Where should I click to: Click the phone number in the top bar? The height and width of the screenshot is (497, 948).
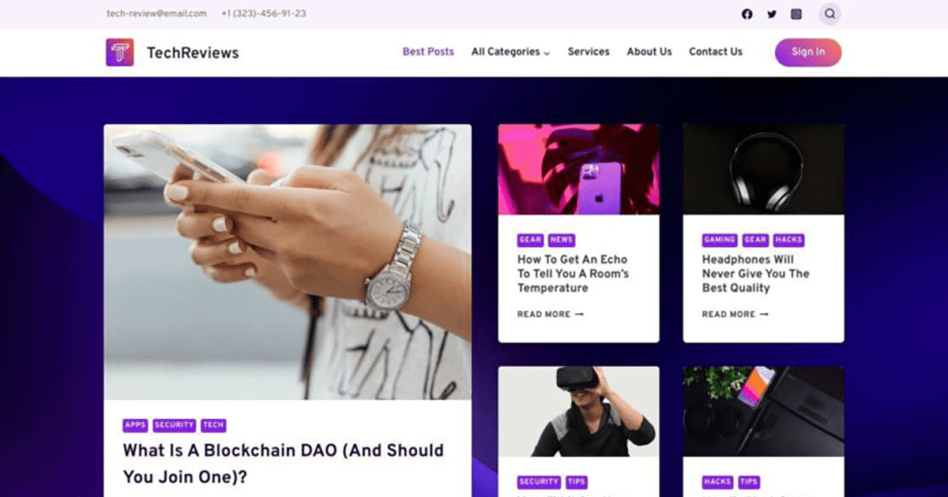[x=264, y=13]
